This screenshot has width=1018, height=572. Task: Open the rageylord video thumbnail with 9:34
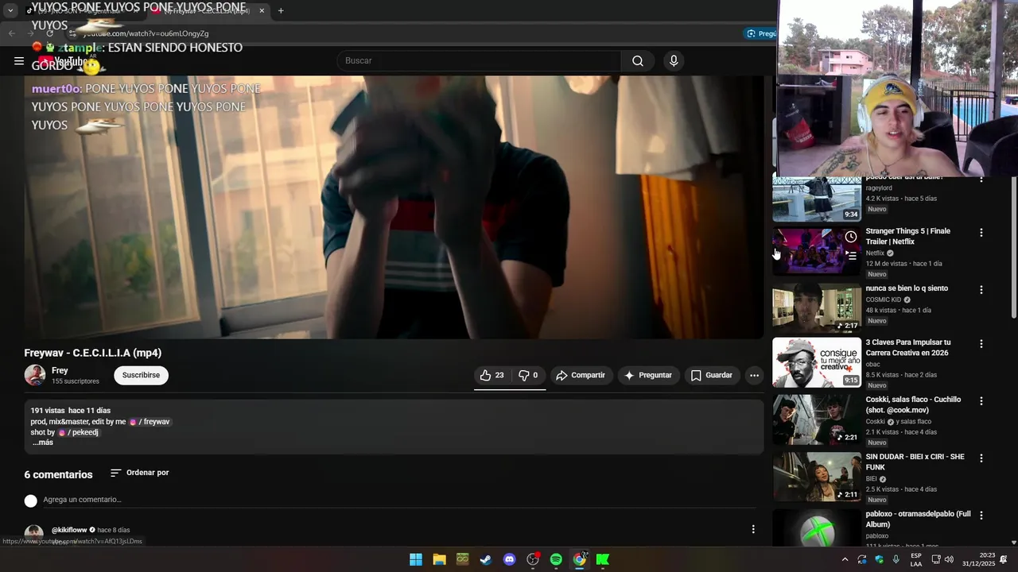[817, 199]
